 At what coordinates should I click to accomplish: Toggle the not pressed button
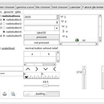tap(41, 43)
